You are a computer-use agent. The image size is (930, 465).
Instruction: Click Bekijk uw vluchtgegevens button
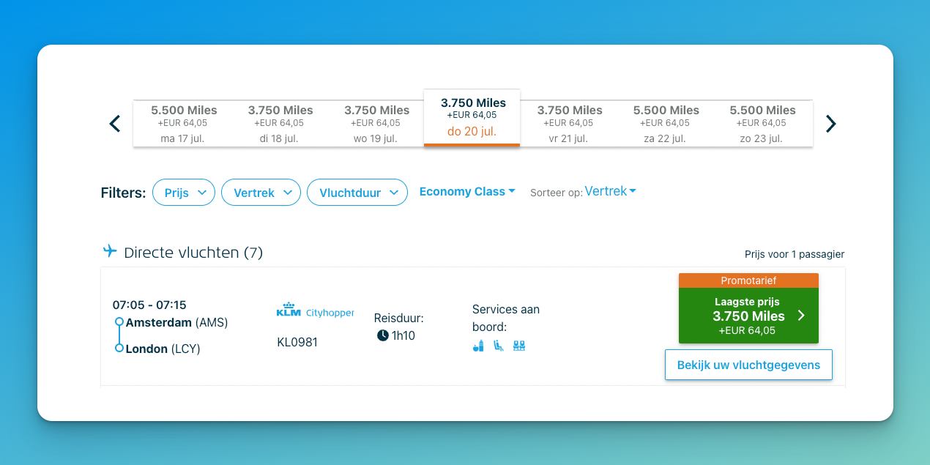pos(748,365)
